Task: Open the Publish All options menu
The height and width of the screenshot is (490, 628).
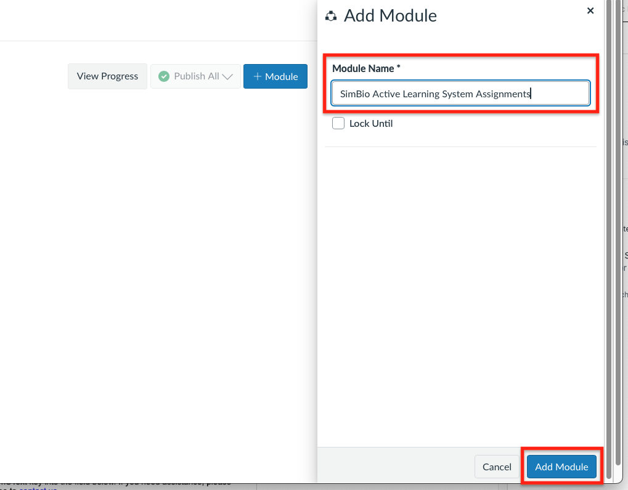Action: point(196,76)
